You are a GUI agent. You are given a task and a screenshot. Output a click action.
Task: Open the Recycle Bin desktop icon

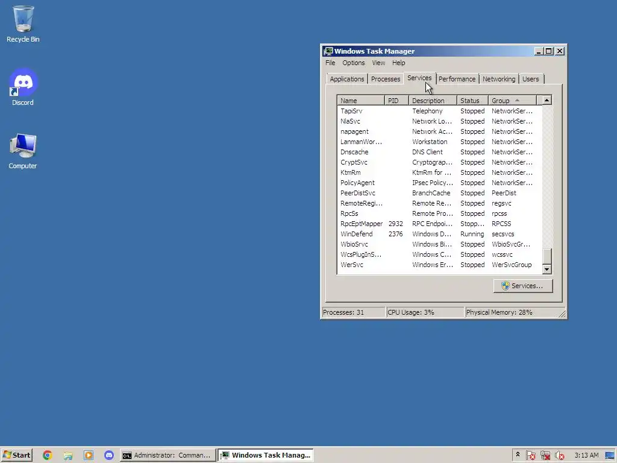[x=23, y=24]
